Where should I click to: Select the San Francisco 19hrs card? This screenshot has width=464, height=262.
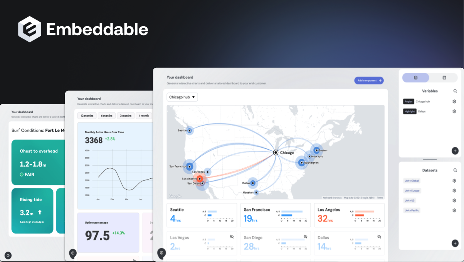point(276,215)
